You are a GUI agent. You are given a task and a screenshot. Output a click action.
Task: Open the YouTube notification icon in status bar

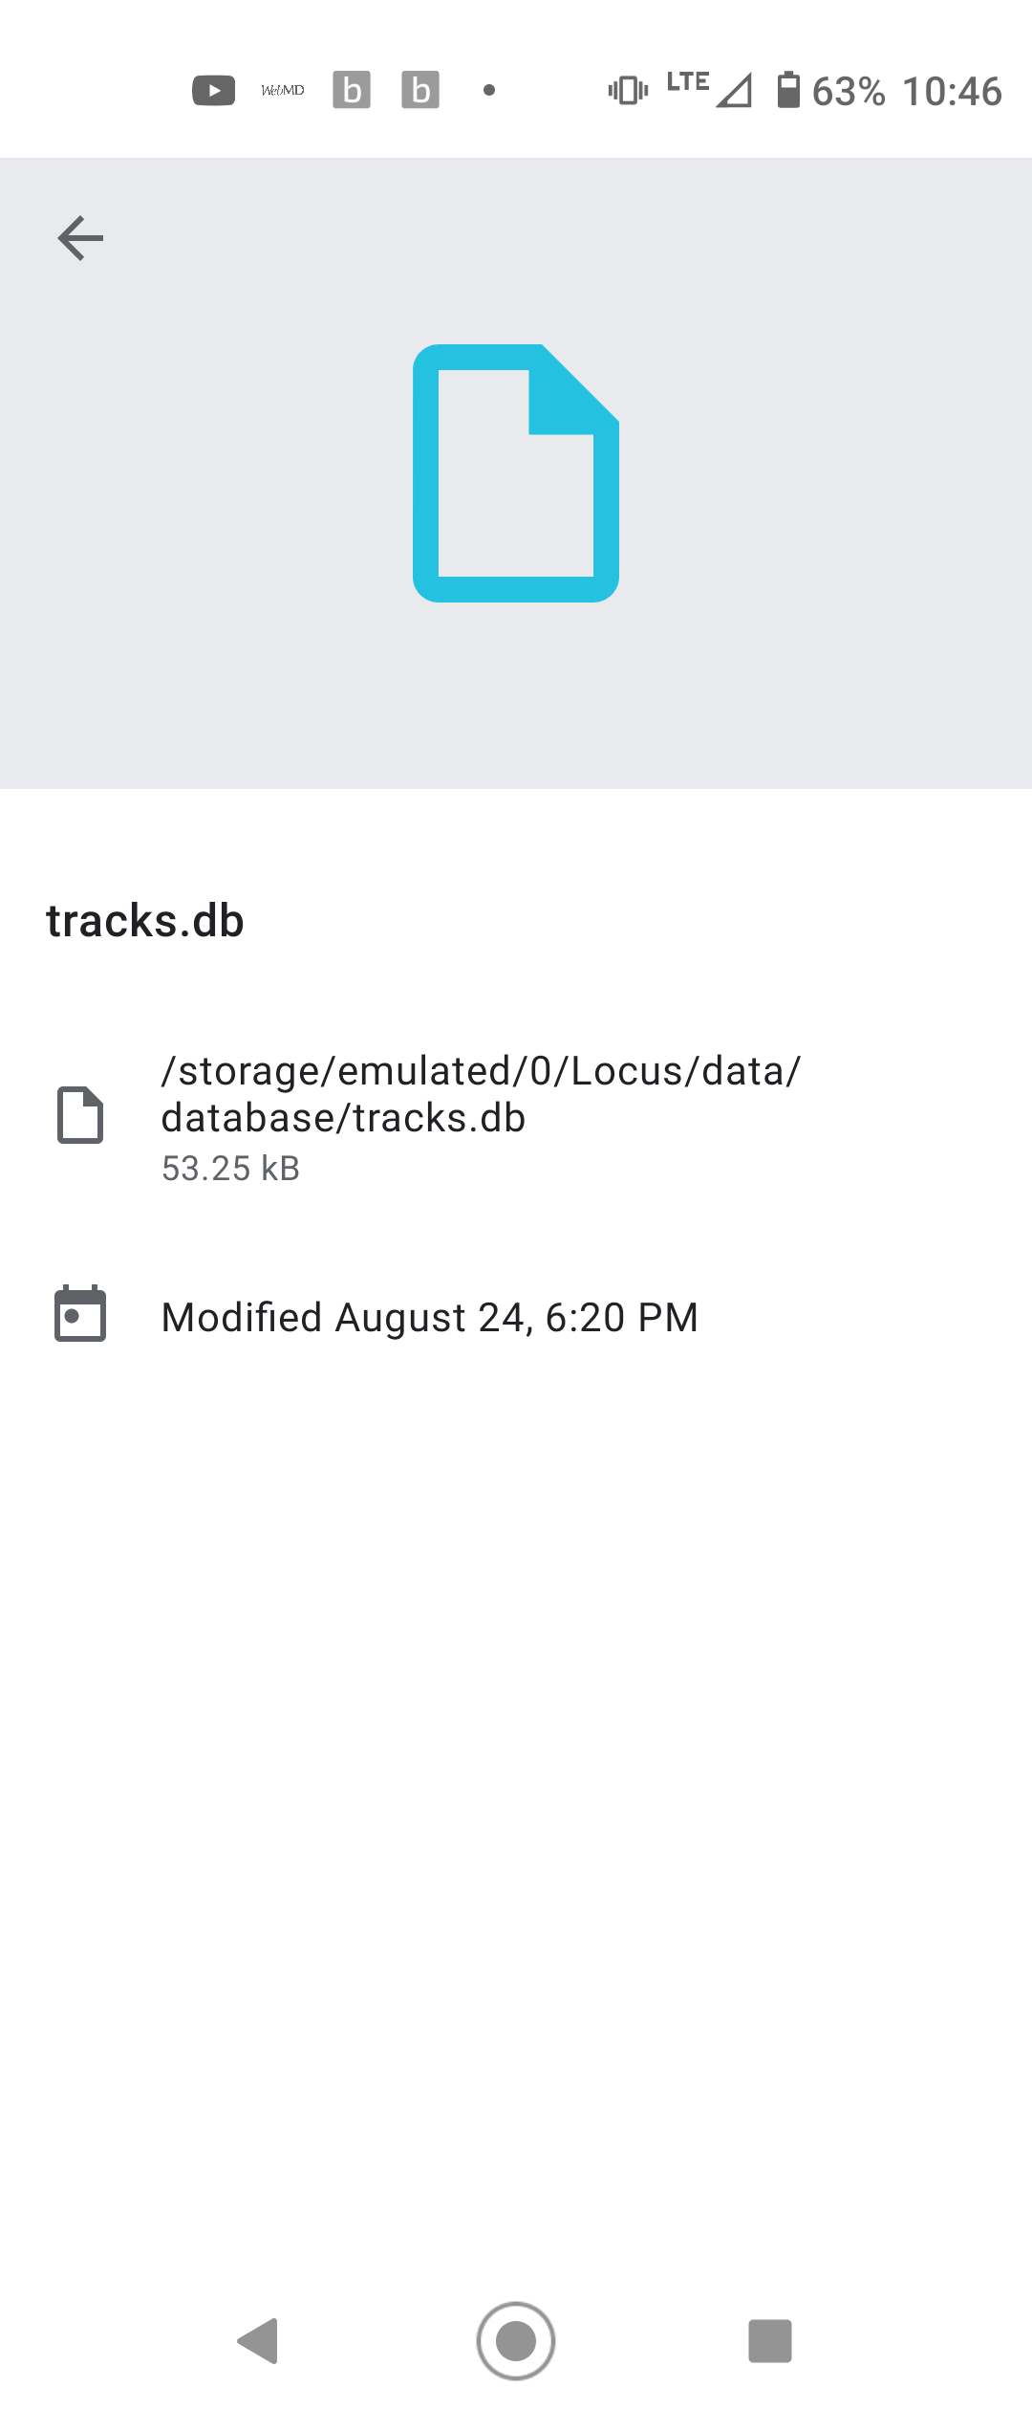click(x=214, y=91)
